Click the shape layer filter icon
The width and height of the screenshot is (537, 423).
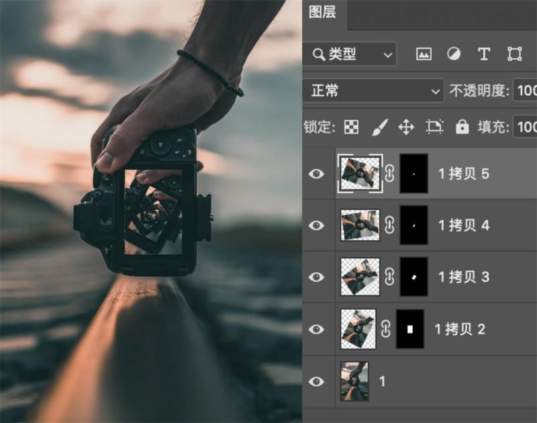coord(515,54)
